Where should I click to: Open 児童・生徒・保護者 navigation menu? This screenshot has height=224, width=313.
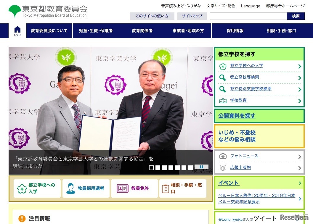point(96,31)
